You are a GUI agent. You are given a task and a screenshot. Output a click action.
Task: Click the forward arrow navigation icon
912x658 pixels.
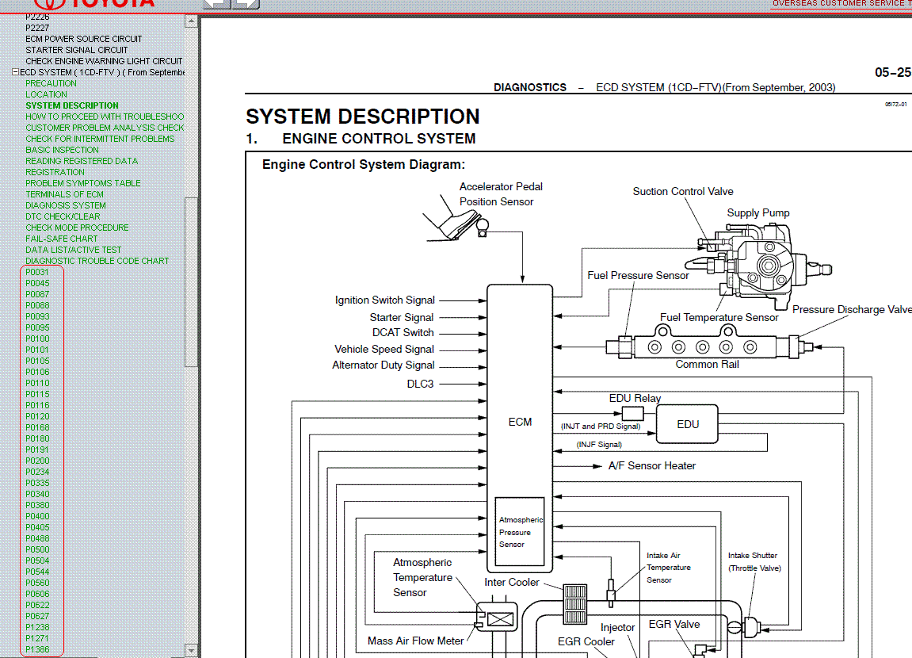[x=246, y=3]
